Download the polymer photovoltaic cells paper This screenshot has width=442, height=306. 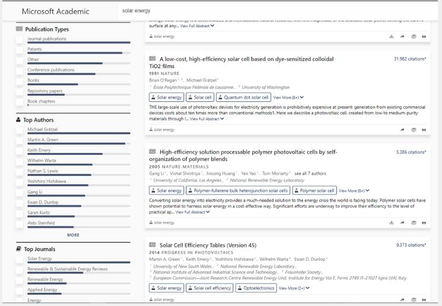(x=391, y=222)
